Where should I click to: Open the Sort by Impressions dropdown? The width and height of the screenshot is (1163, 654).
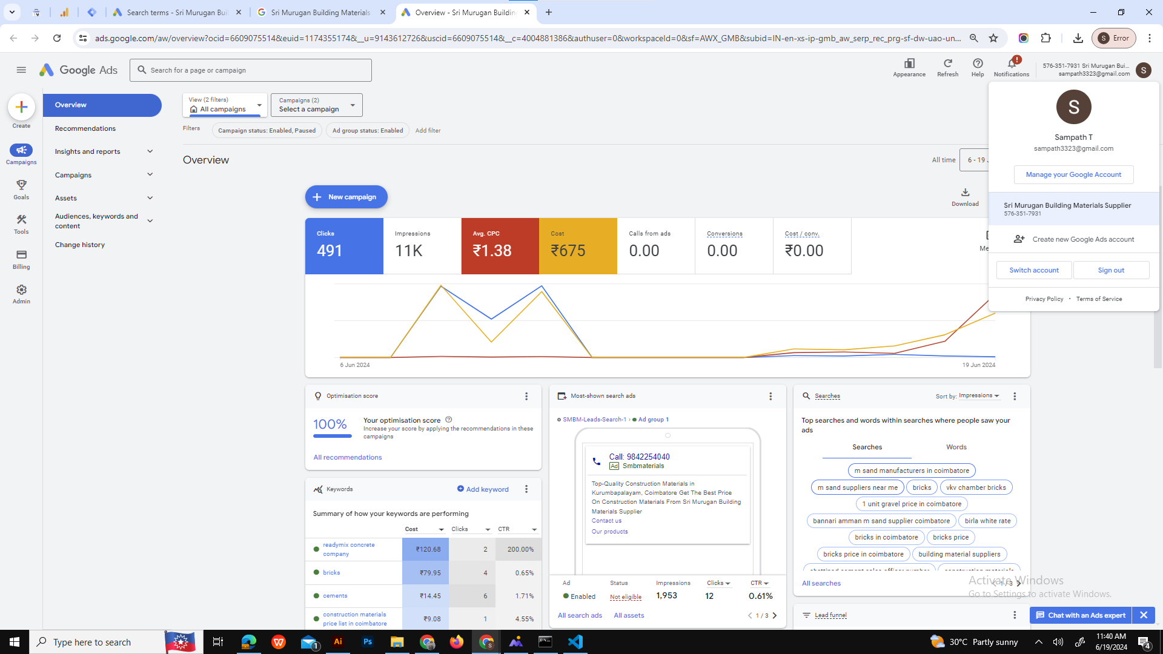point(978,395)
